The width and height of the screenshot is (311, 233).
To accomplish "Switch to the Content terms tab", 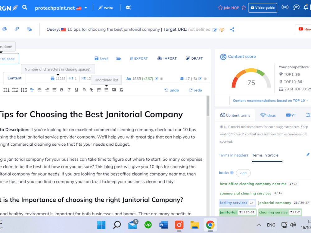I will click(235, 115).
